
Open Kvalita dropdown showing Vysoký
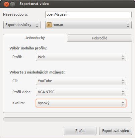click(81, 103)
